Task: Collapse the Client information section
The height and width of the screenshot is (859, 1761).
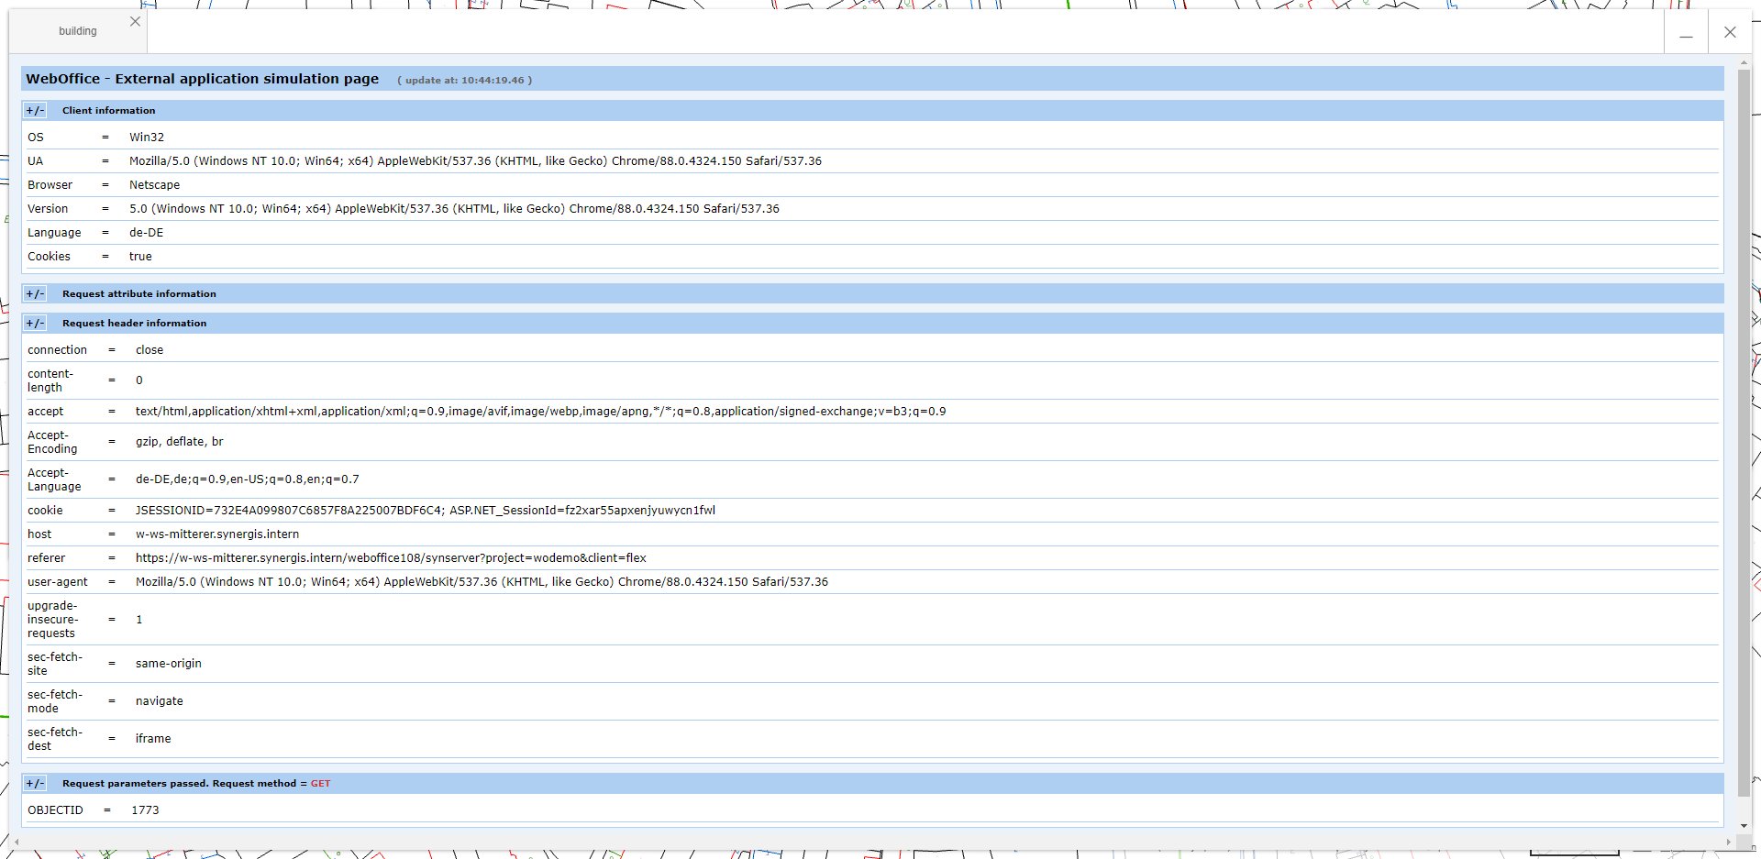Action: coord(35,110)
